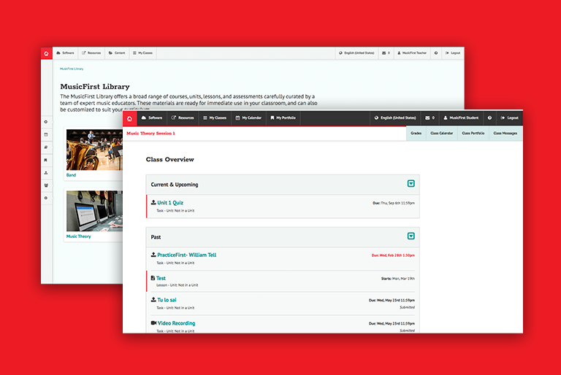Screen dimensions: 561x375
Task: Switch to the Class Portfolio tab
Action: point(473,134)
